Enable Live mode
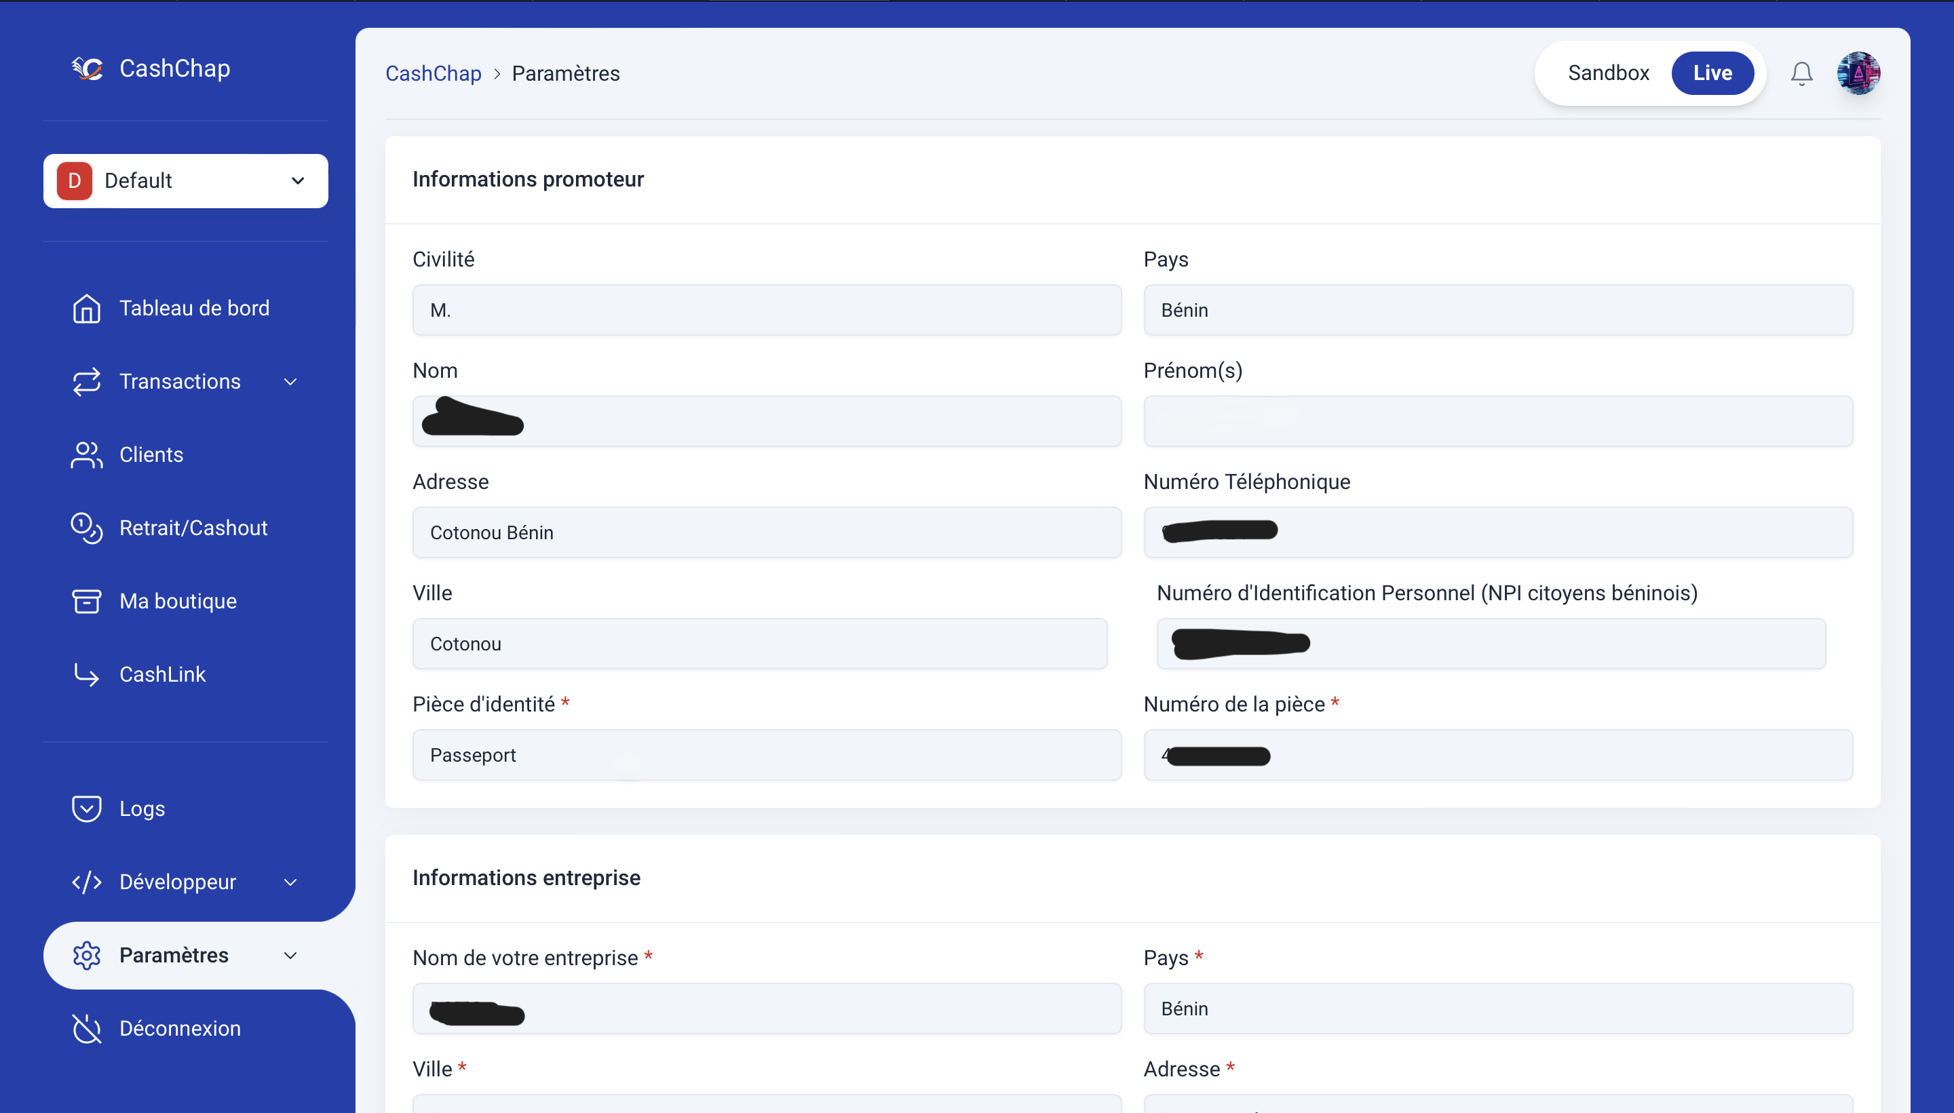The image size is (1954, 1113). pyautogui.click(x=1713, y=73)
